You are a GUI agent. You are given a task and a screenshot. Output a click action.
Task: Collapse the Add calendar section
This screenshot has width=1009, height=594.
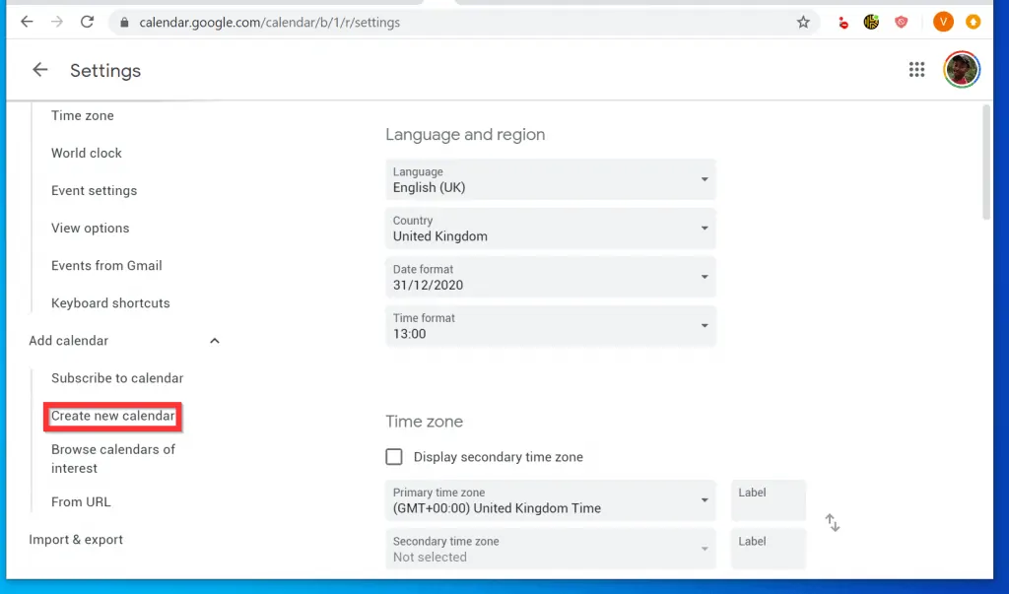click(x=214, y=340)
